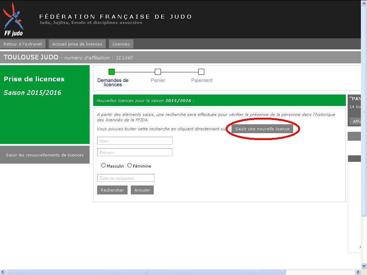367x275 pixels.
Task: Open the Licences menu item
Action: [x=121, y=44]
